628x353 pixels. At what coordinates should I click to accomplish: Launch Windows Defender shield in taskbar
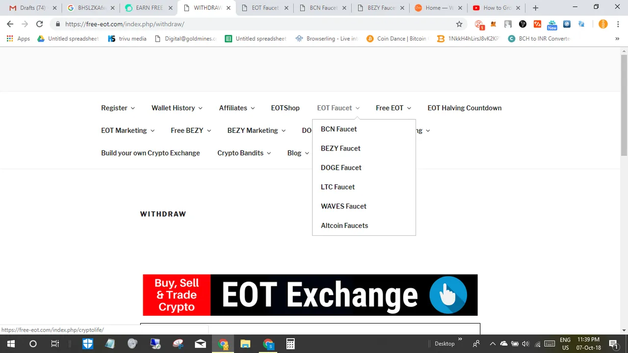pyautogui.click(x=88, y=344)
